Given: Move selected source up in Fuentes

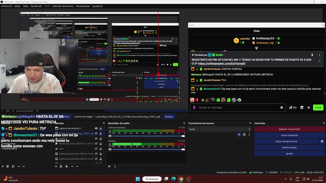Looking at the screenshot, I should 72,166.
